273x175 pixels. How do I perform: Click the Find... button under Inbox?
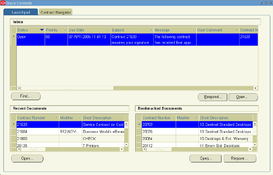(26, 96)
